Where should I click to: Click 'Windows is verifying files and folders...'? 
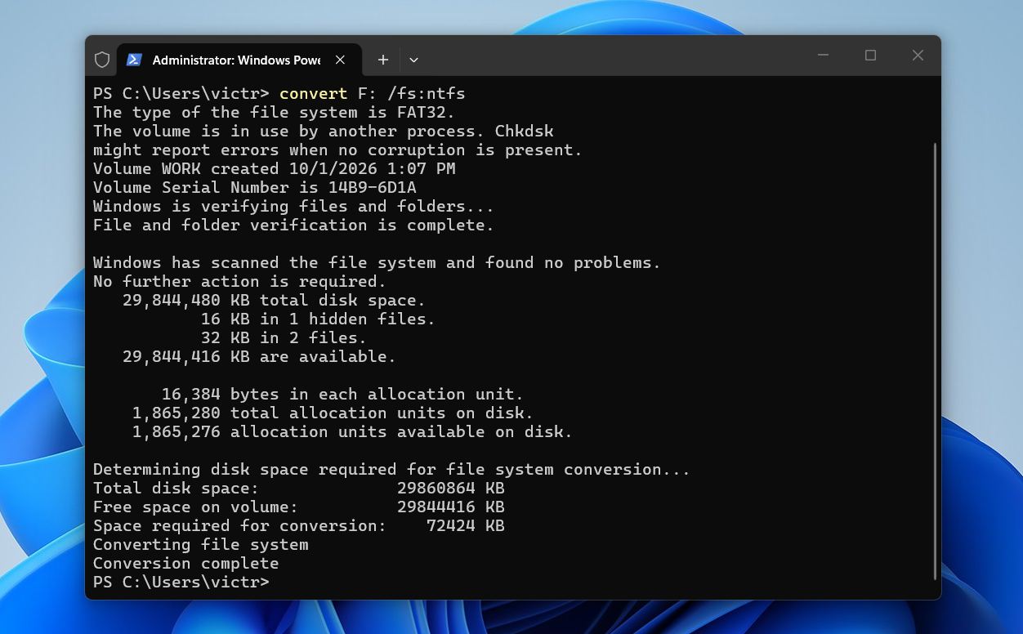pyautogui.click(x=293, y=207)
